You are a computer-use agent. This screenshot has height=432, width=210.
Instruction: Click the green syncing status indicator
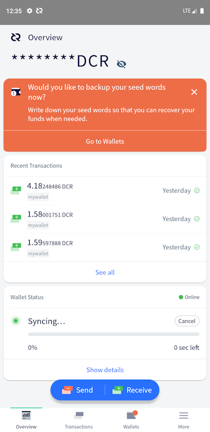click(x=16, y=321)
